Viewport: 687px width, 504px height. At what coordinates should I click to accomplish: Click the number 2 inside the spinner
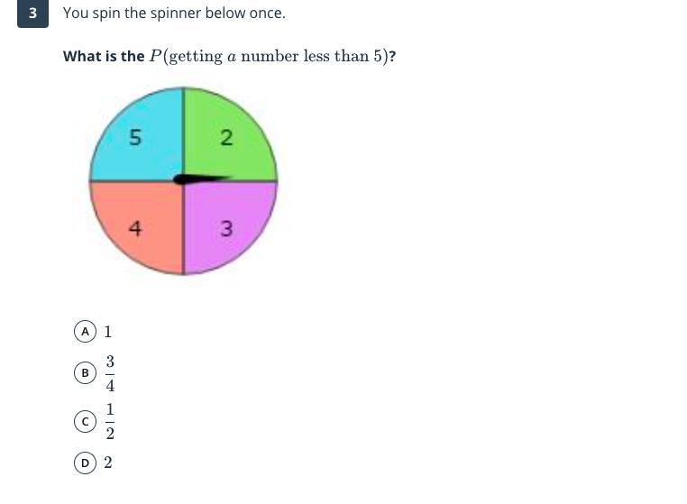[226, 137]
